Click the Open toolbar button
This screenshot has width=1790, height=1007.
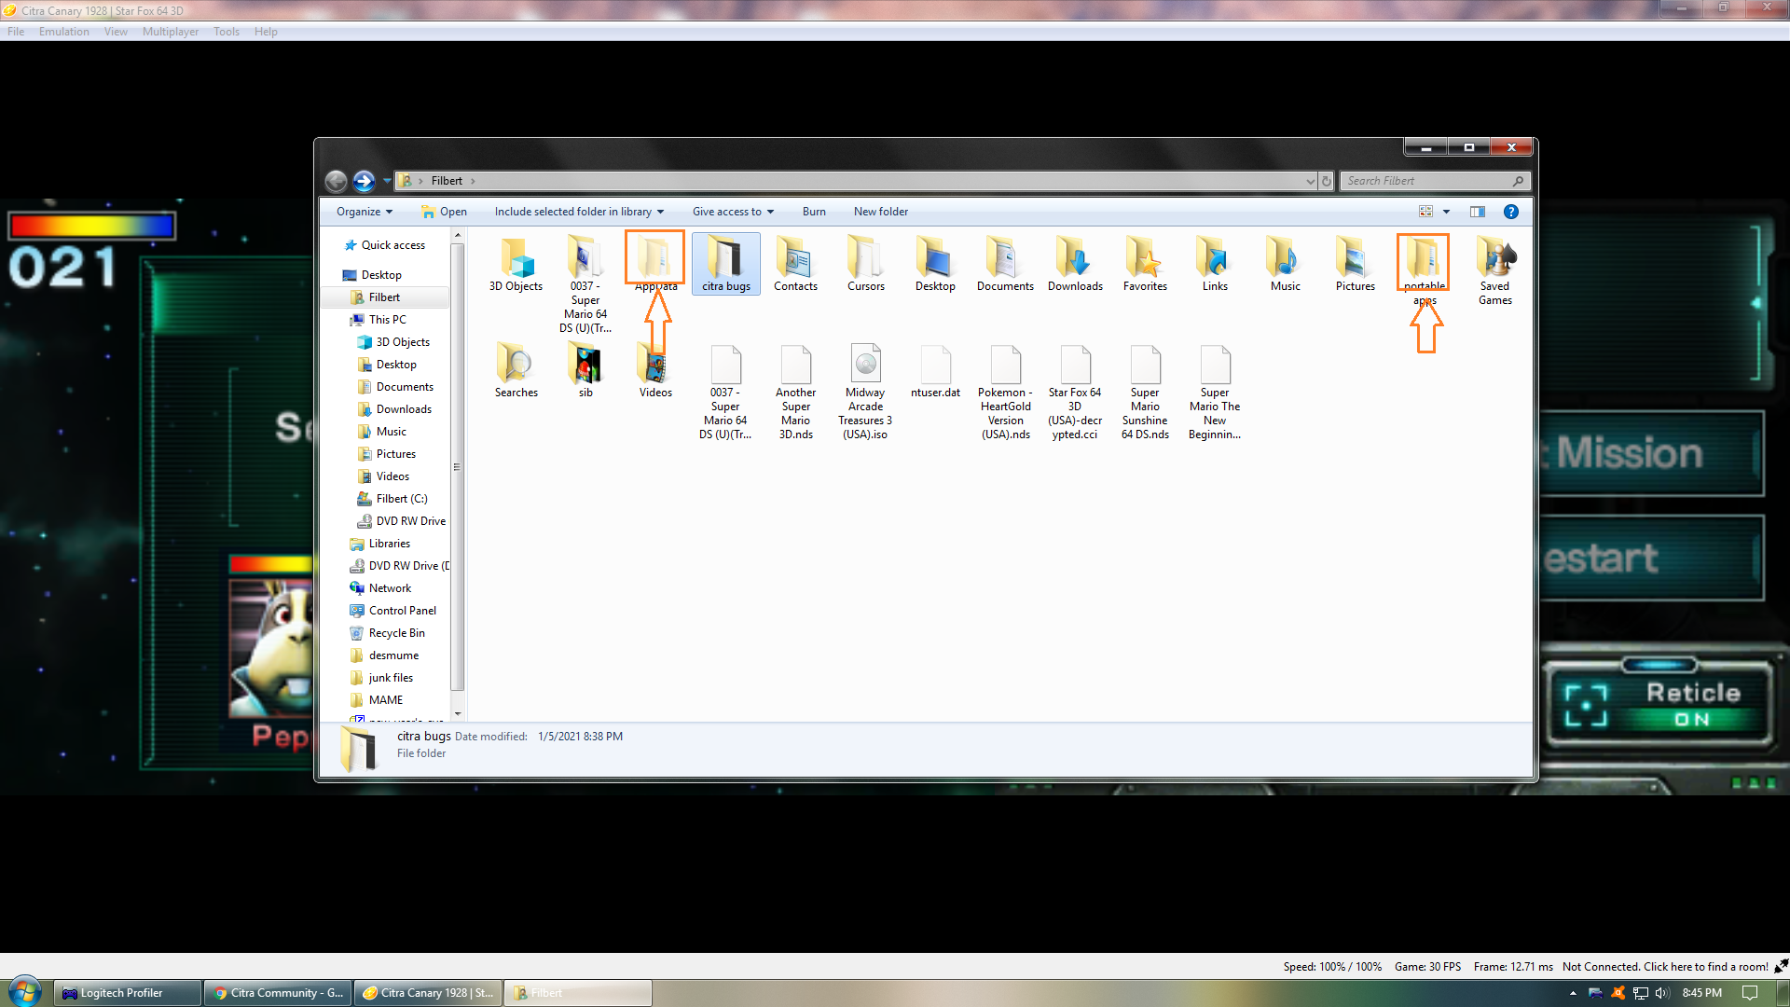click(444, 212)
